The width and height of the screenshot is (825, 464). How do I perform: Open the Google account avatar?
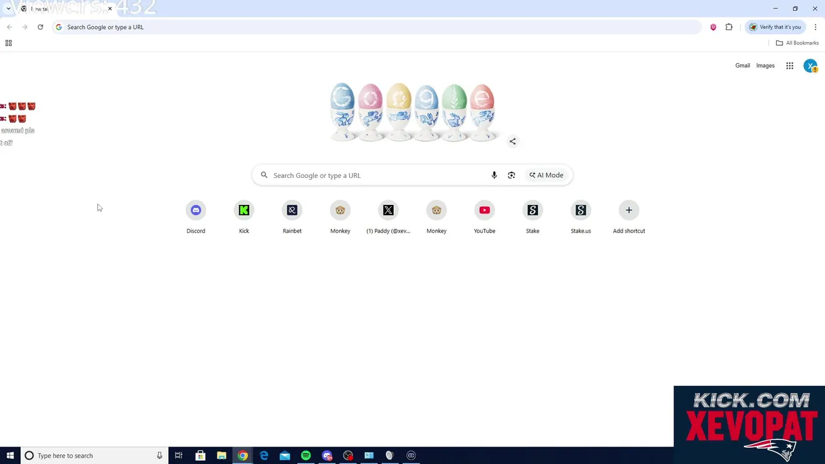[810, 66]
